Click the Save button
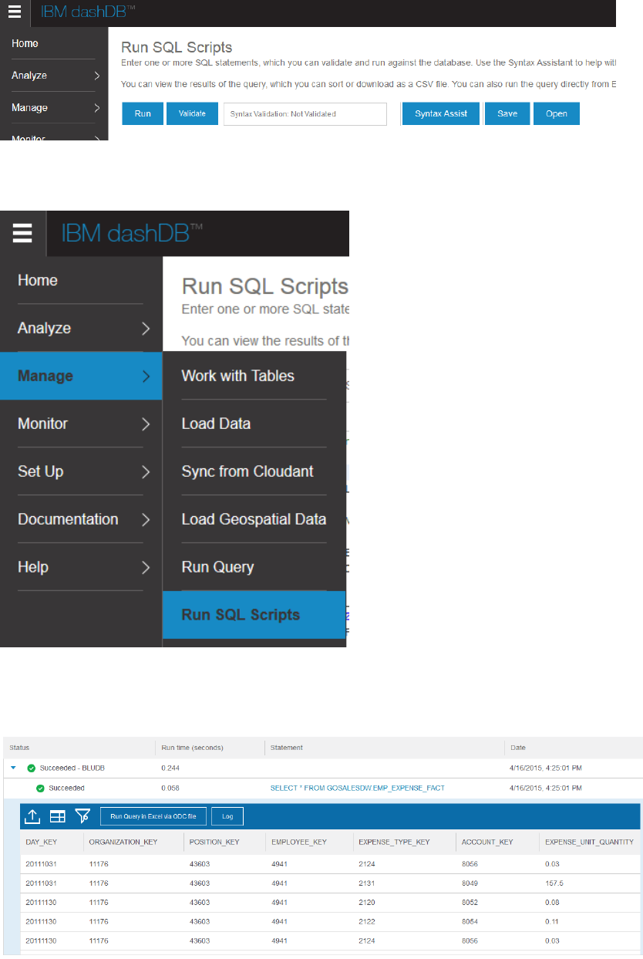This screenshot has height=959, width=643. [507, 113]
